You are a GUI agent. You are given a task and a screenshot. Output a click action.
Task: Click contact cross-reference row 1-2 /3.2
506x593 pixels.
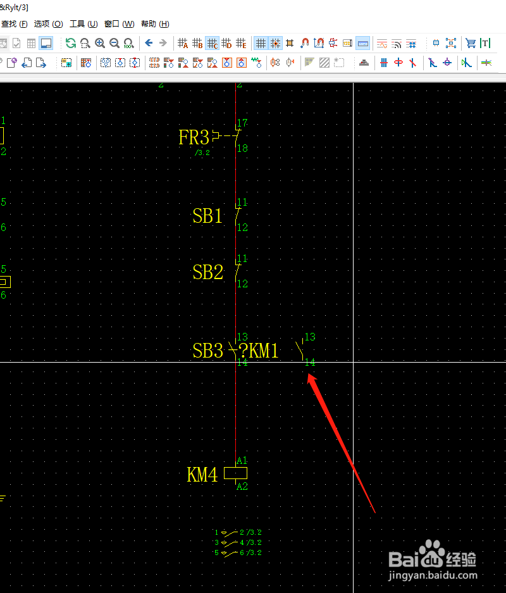click(x=238, y=532)
